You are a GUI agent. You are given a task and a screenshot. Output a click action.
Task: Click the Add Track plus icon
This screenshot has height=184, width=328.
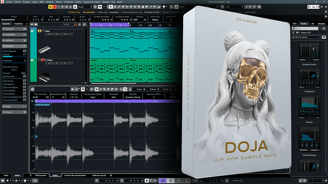pyautogui.click(x=32, y=25)
